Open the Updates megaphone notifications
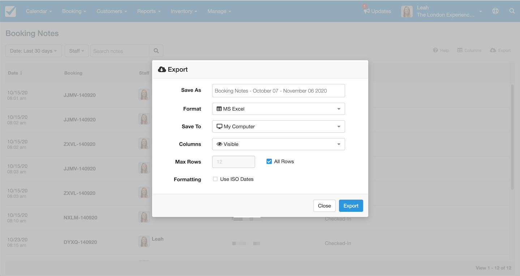Viewport: 520px width, 276px height. (x=377, y=11)
